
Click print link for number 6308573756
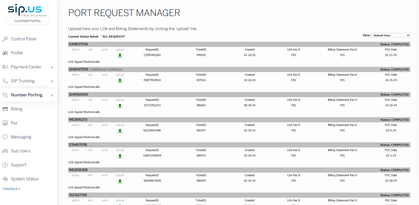click(105, 50)
